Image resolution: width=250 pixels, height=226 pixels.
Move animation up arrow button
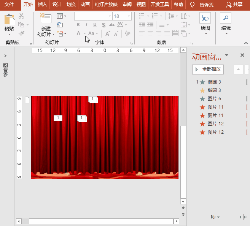(x=238, y=70)
